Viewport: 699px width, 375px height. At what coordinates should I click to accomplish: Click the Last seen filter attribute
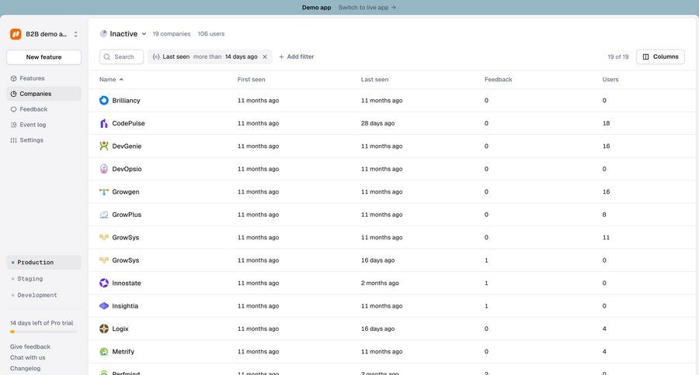pos(176,57)
